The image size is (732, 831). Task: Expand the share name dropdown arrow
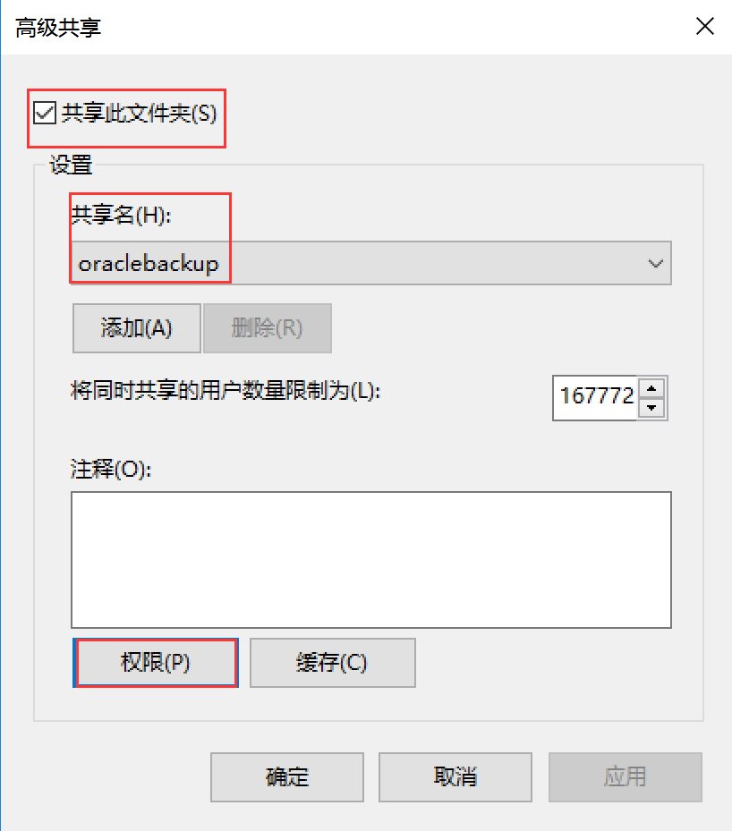655,264
